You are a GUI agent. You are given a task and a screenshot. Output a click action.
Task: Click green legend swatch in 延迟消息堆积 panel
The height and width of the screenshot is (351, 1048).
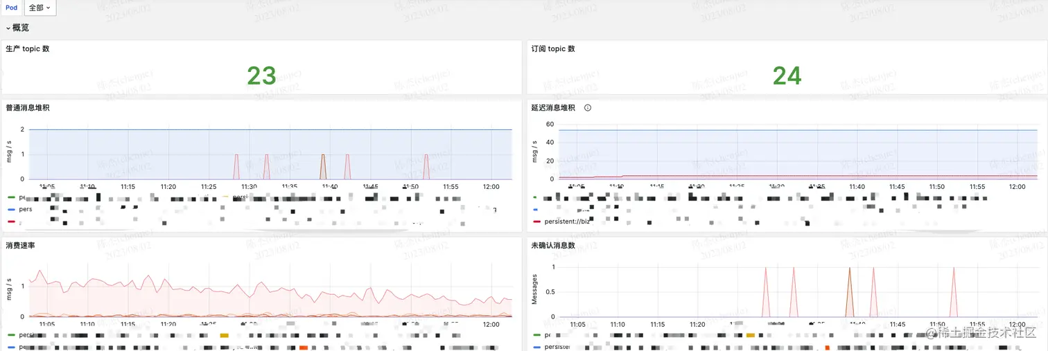click(535, 197)
